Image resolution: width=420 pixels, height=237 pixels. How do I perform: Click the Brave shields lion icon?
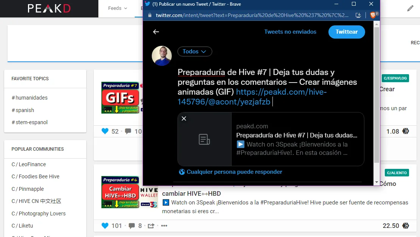[x=373, y=15]
